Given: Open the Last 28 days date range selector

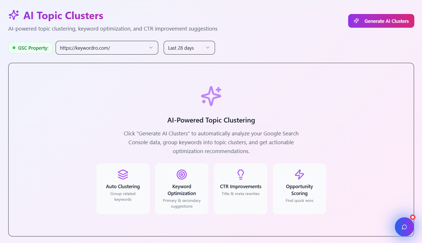Looking at the screenshot, I should point(189,48).
